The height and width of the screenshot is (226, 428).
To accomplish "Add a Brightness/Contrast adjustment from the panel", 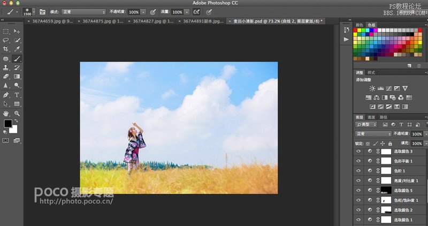I will (372, 88).
